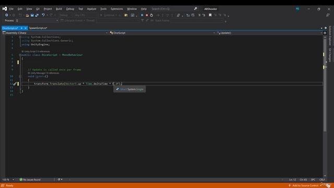Click the split editor plus icon
This screenshot has height=188, width=334.
325,33
